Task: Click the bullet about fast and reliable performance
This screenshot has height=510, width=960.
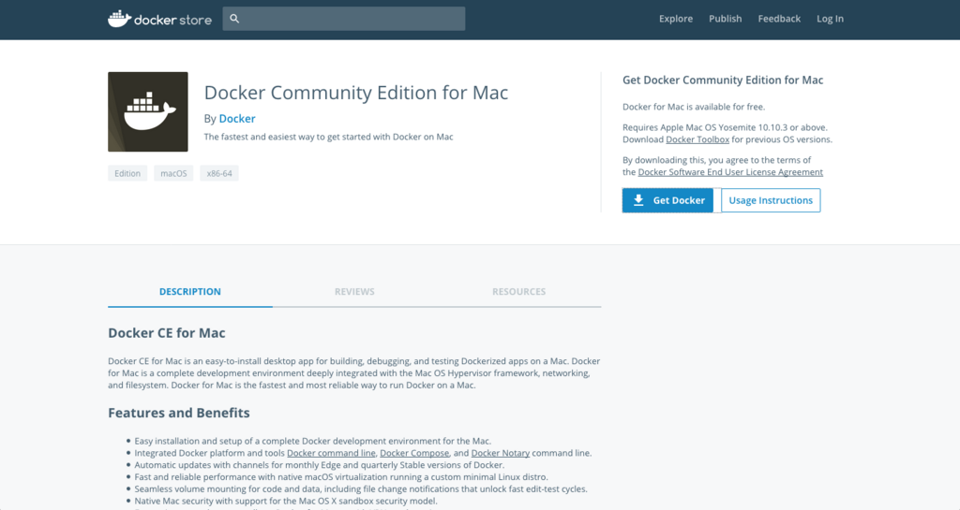Action: (x=341, y=477)
